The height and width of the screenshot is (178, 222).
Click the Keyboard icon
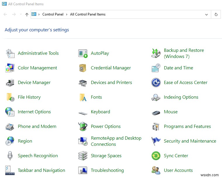pos(83,113)
